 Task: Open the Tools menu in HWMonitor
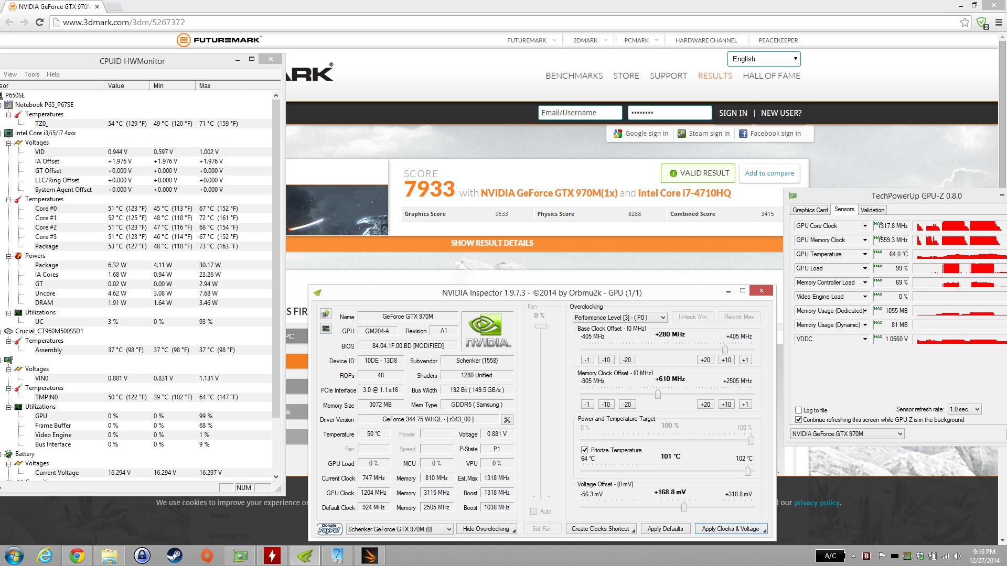[x=31, y=74]
